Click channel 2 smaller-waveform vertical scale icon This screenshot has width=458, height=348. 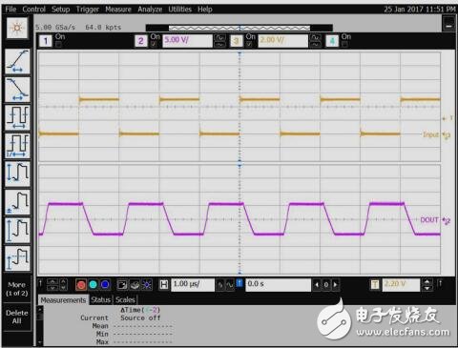(219, 45)
